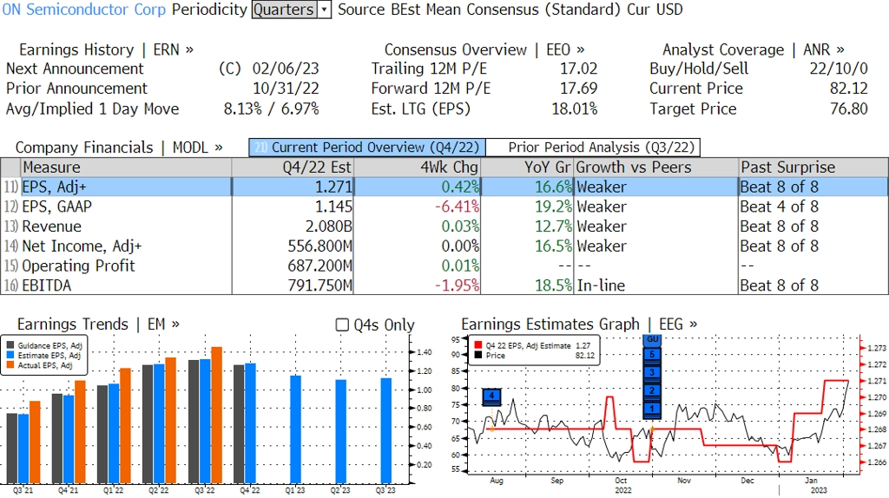Select the EBITDA measure row
The image size is (889, 498).
point(444,285)
